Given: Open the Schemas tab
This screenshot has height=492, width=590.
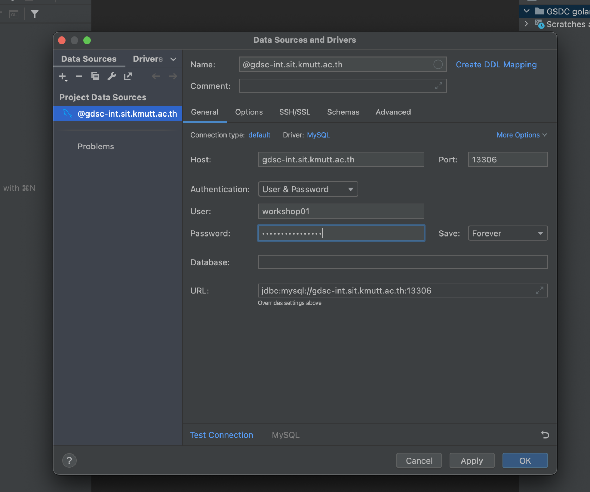Looking at the screenshot, I should [343, 112].
